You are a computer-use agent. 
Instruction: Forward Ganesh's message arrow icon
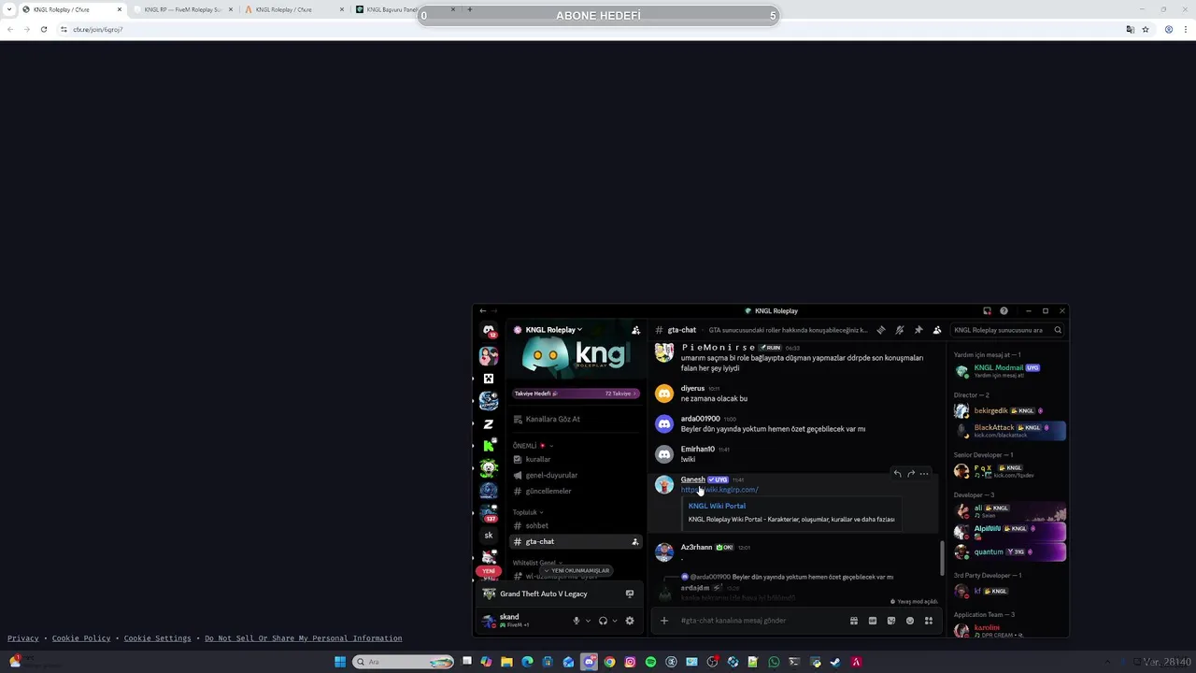point(911,474)
